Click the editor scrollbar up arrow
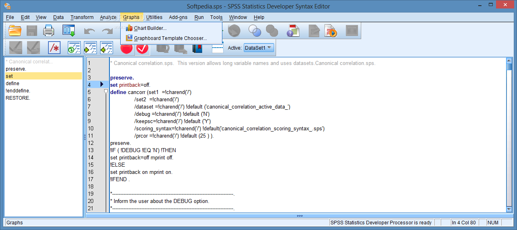 click(509, 61)
